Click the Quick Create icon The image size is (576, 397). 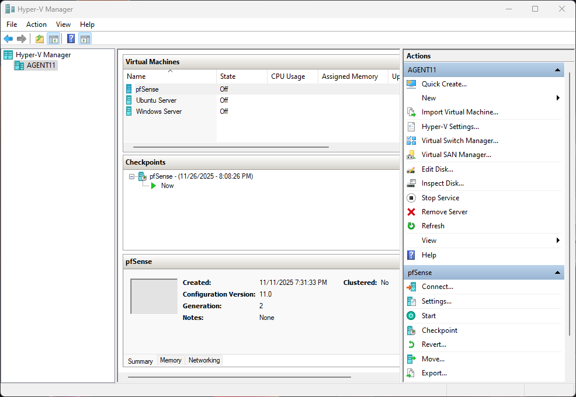(411, 84)
